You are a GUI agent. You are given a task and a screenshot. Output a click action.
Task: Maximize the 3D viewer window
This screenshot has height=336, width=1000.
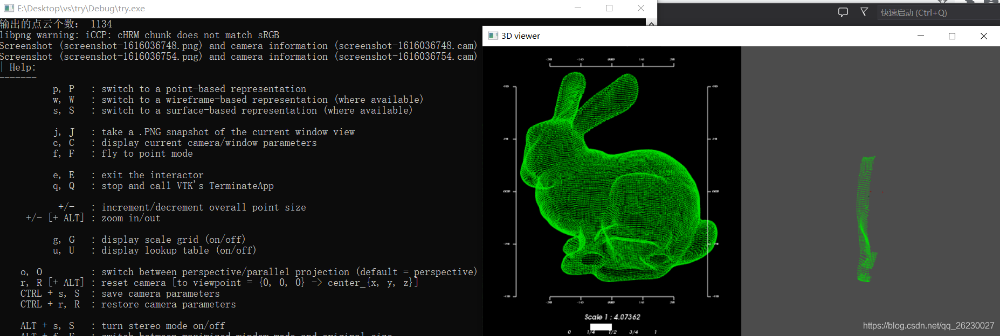pyautogui.click(x=952, y=36)
